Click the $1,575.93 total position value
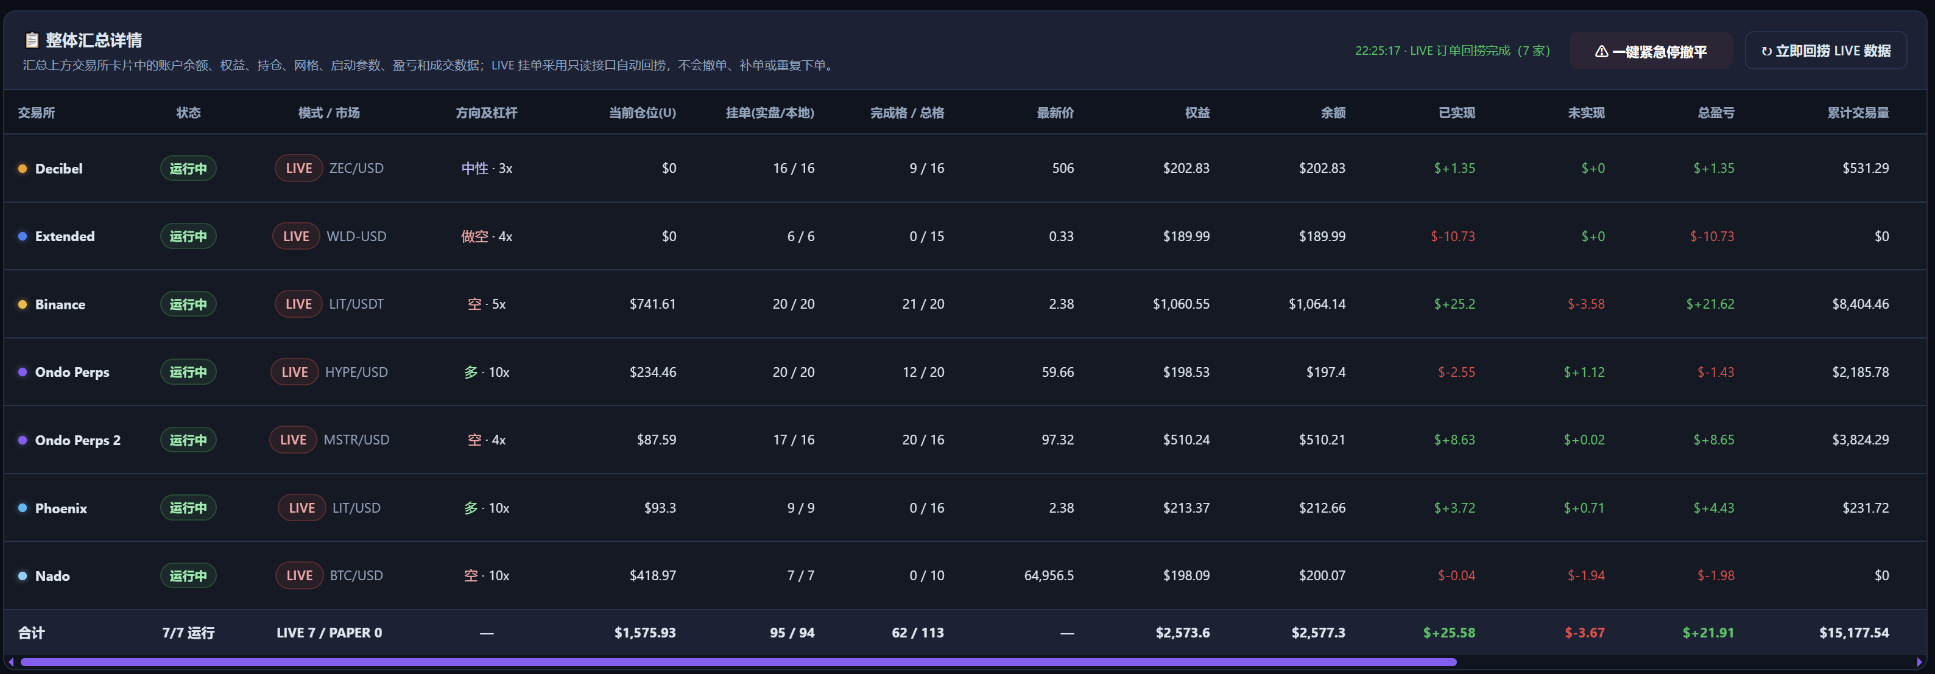The image size is (1935, 674). pyautogui.click(x=644, y=633)
